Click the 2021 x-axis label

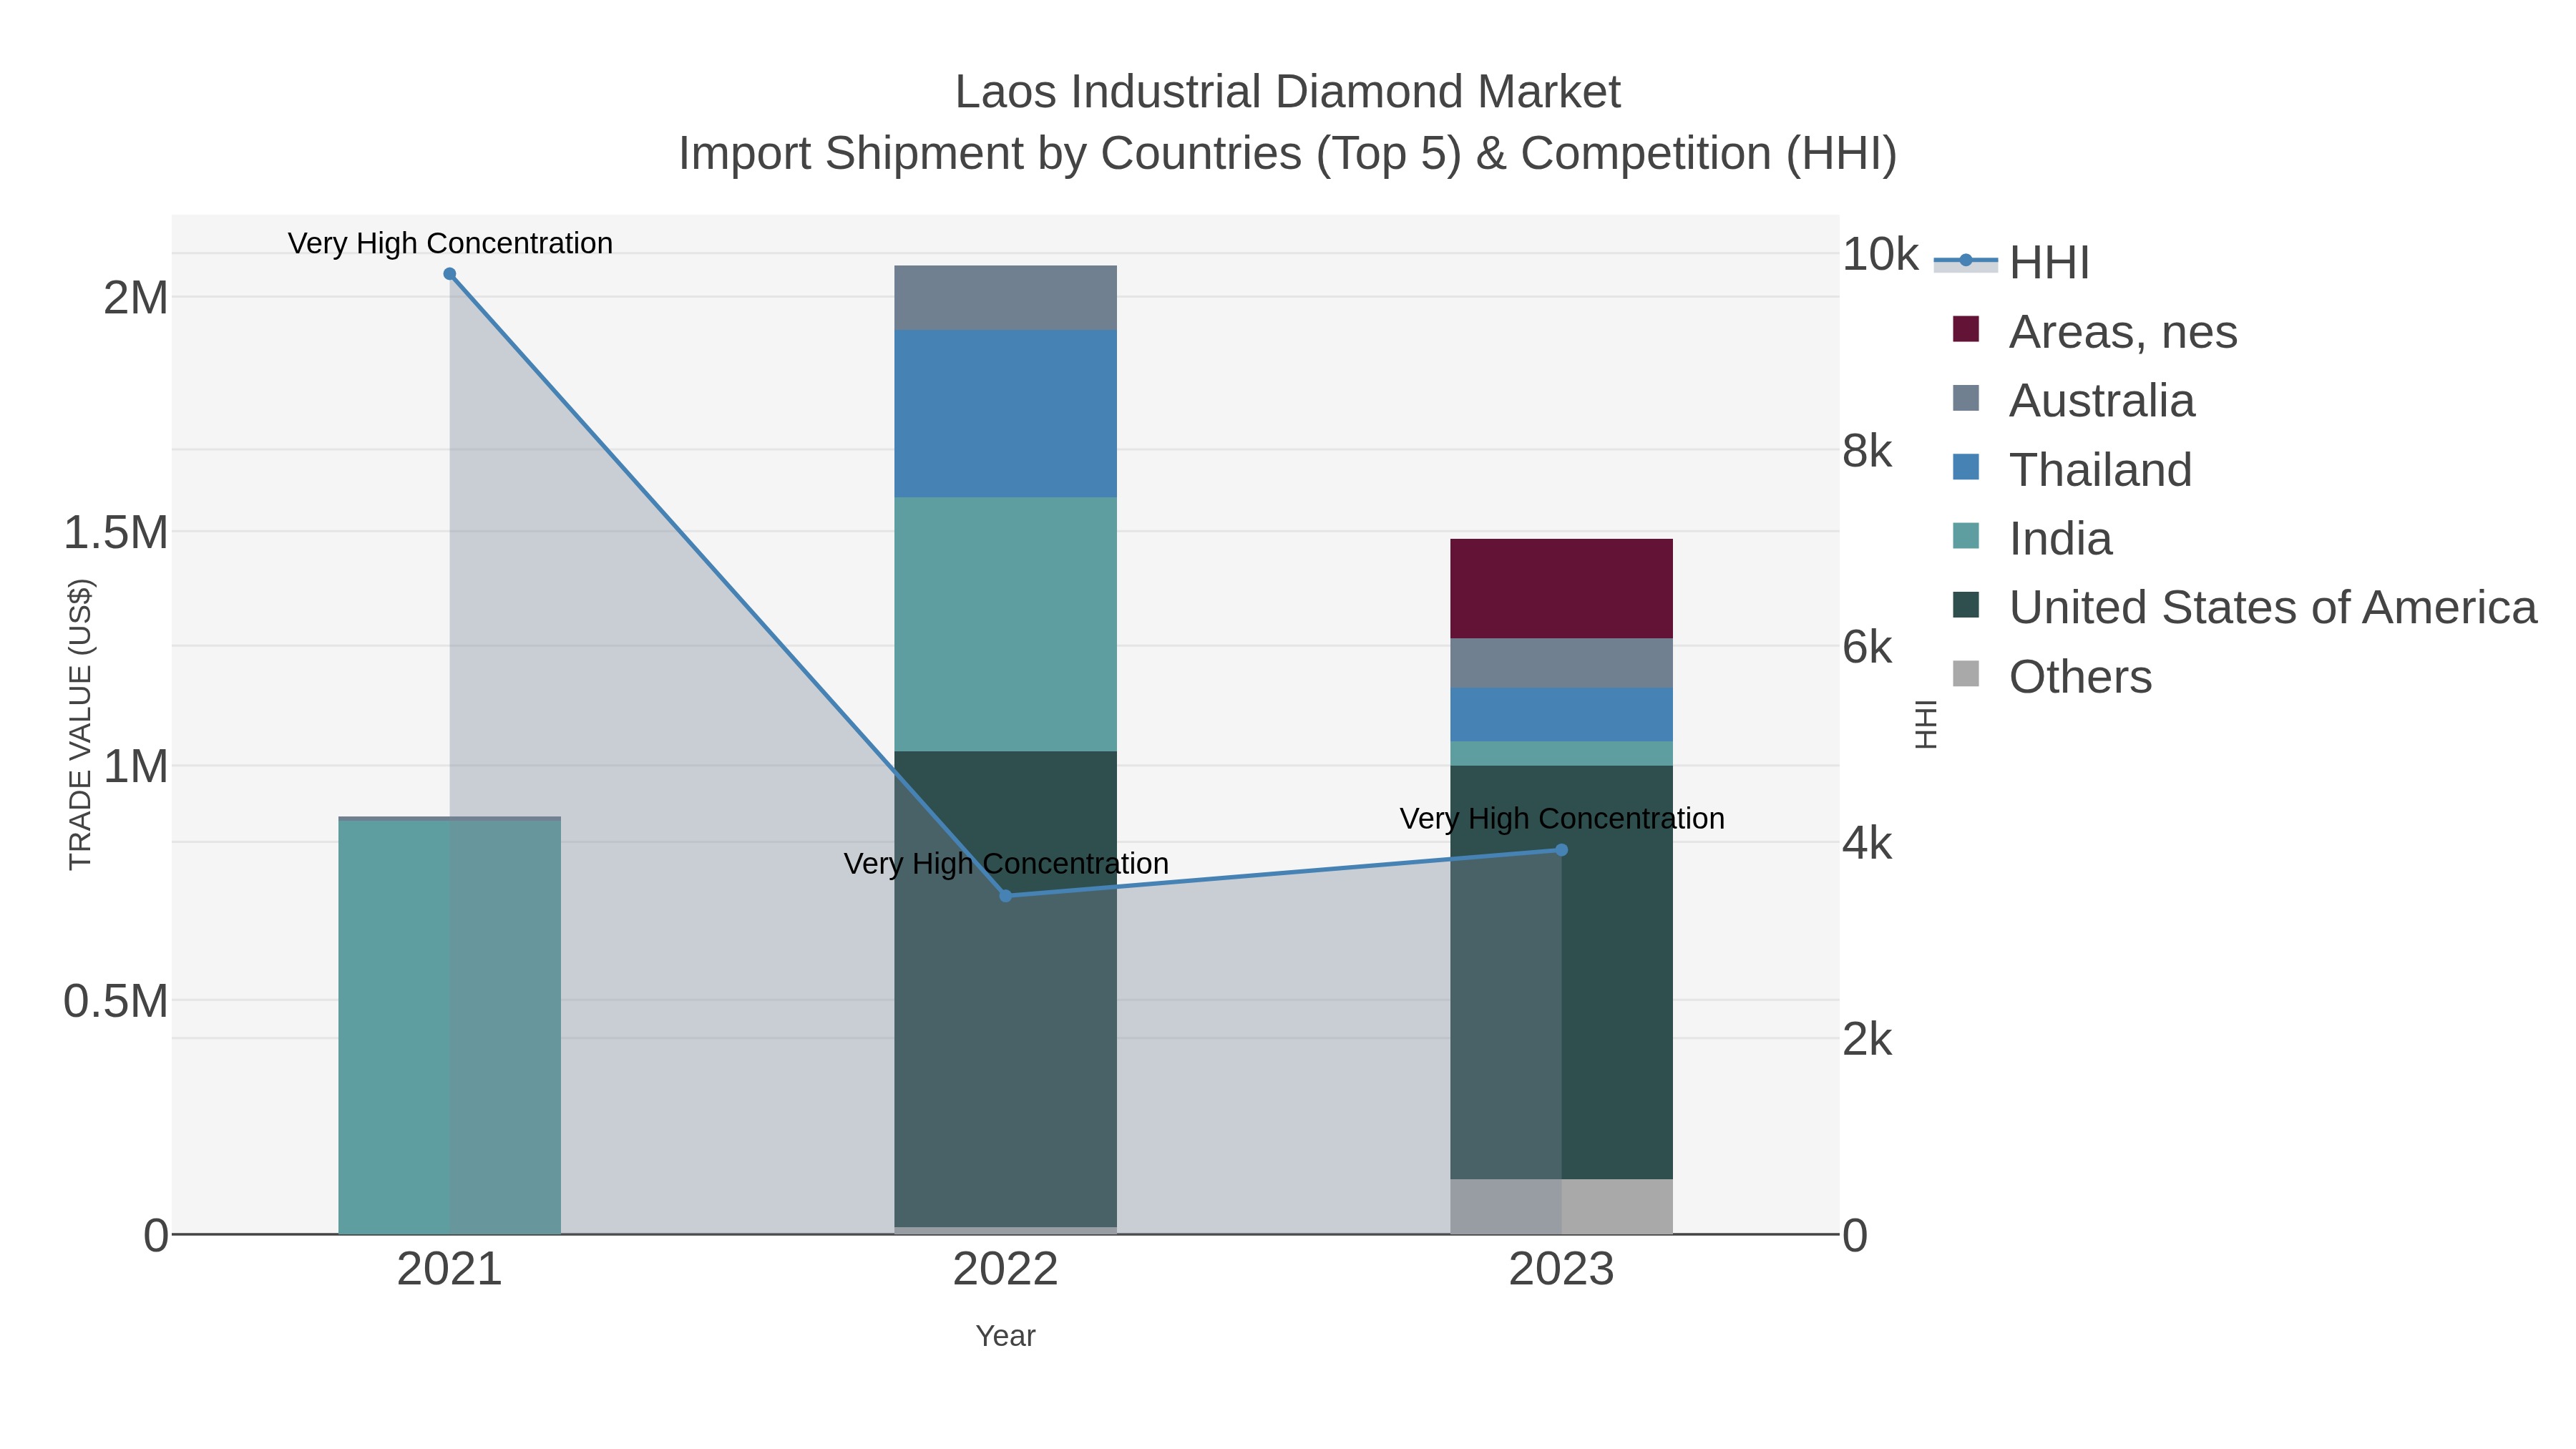[x=450, y=1270]
